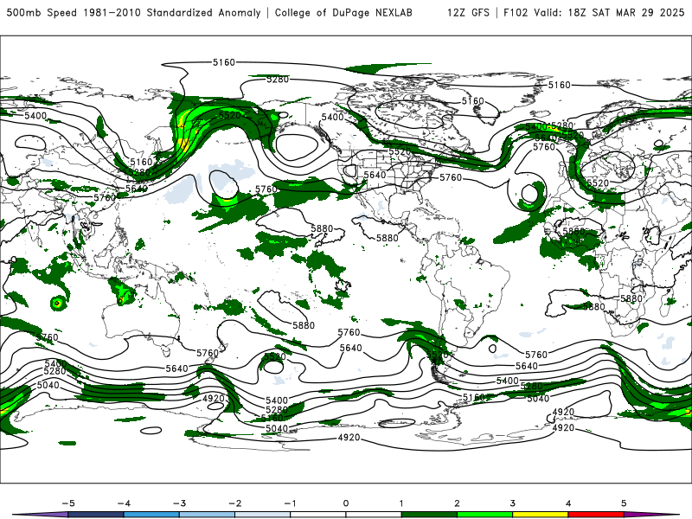This screenshot has width=692, height=519.
Task: Click the dark green 1 to 2 colorbar segment
Action: click(429, 515)
